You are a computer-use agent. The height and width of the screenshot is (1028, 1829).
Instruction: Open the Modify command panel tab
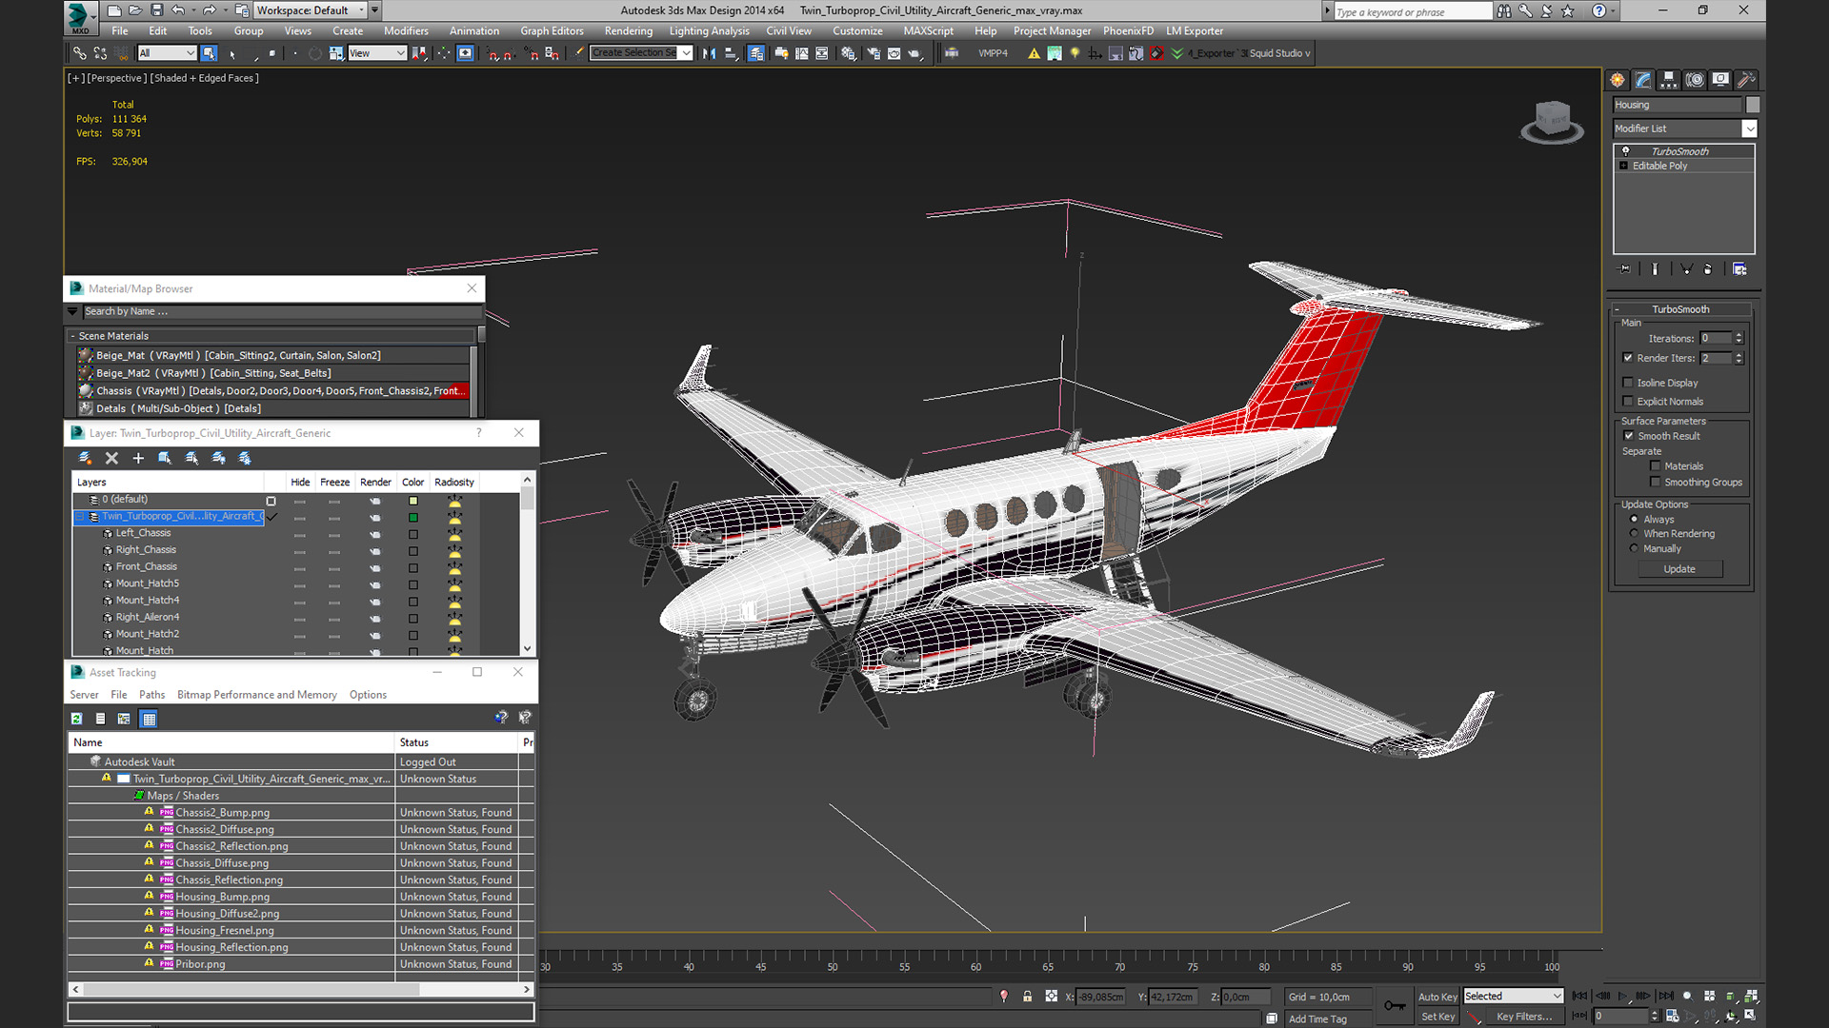click(x=1643, y=80)
